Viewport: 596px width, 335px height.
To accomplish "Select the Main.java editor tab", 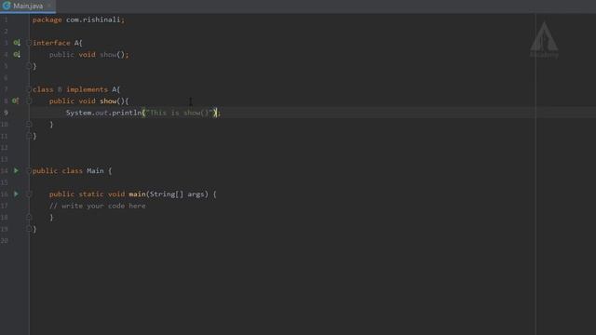I will (28, 7).
